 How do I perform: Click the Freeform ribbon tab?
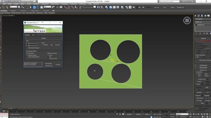(x=13, y=10)
